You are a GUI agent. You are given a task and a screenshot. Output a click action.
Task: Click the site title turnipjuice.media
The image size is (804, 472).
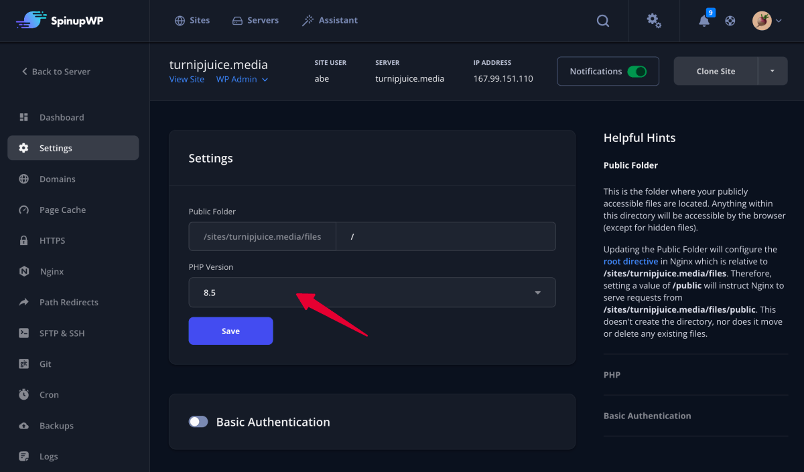click(218, 65)
